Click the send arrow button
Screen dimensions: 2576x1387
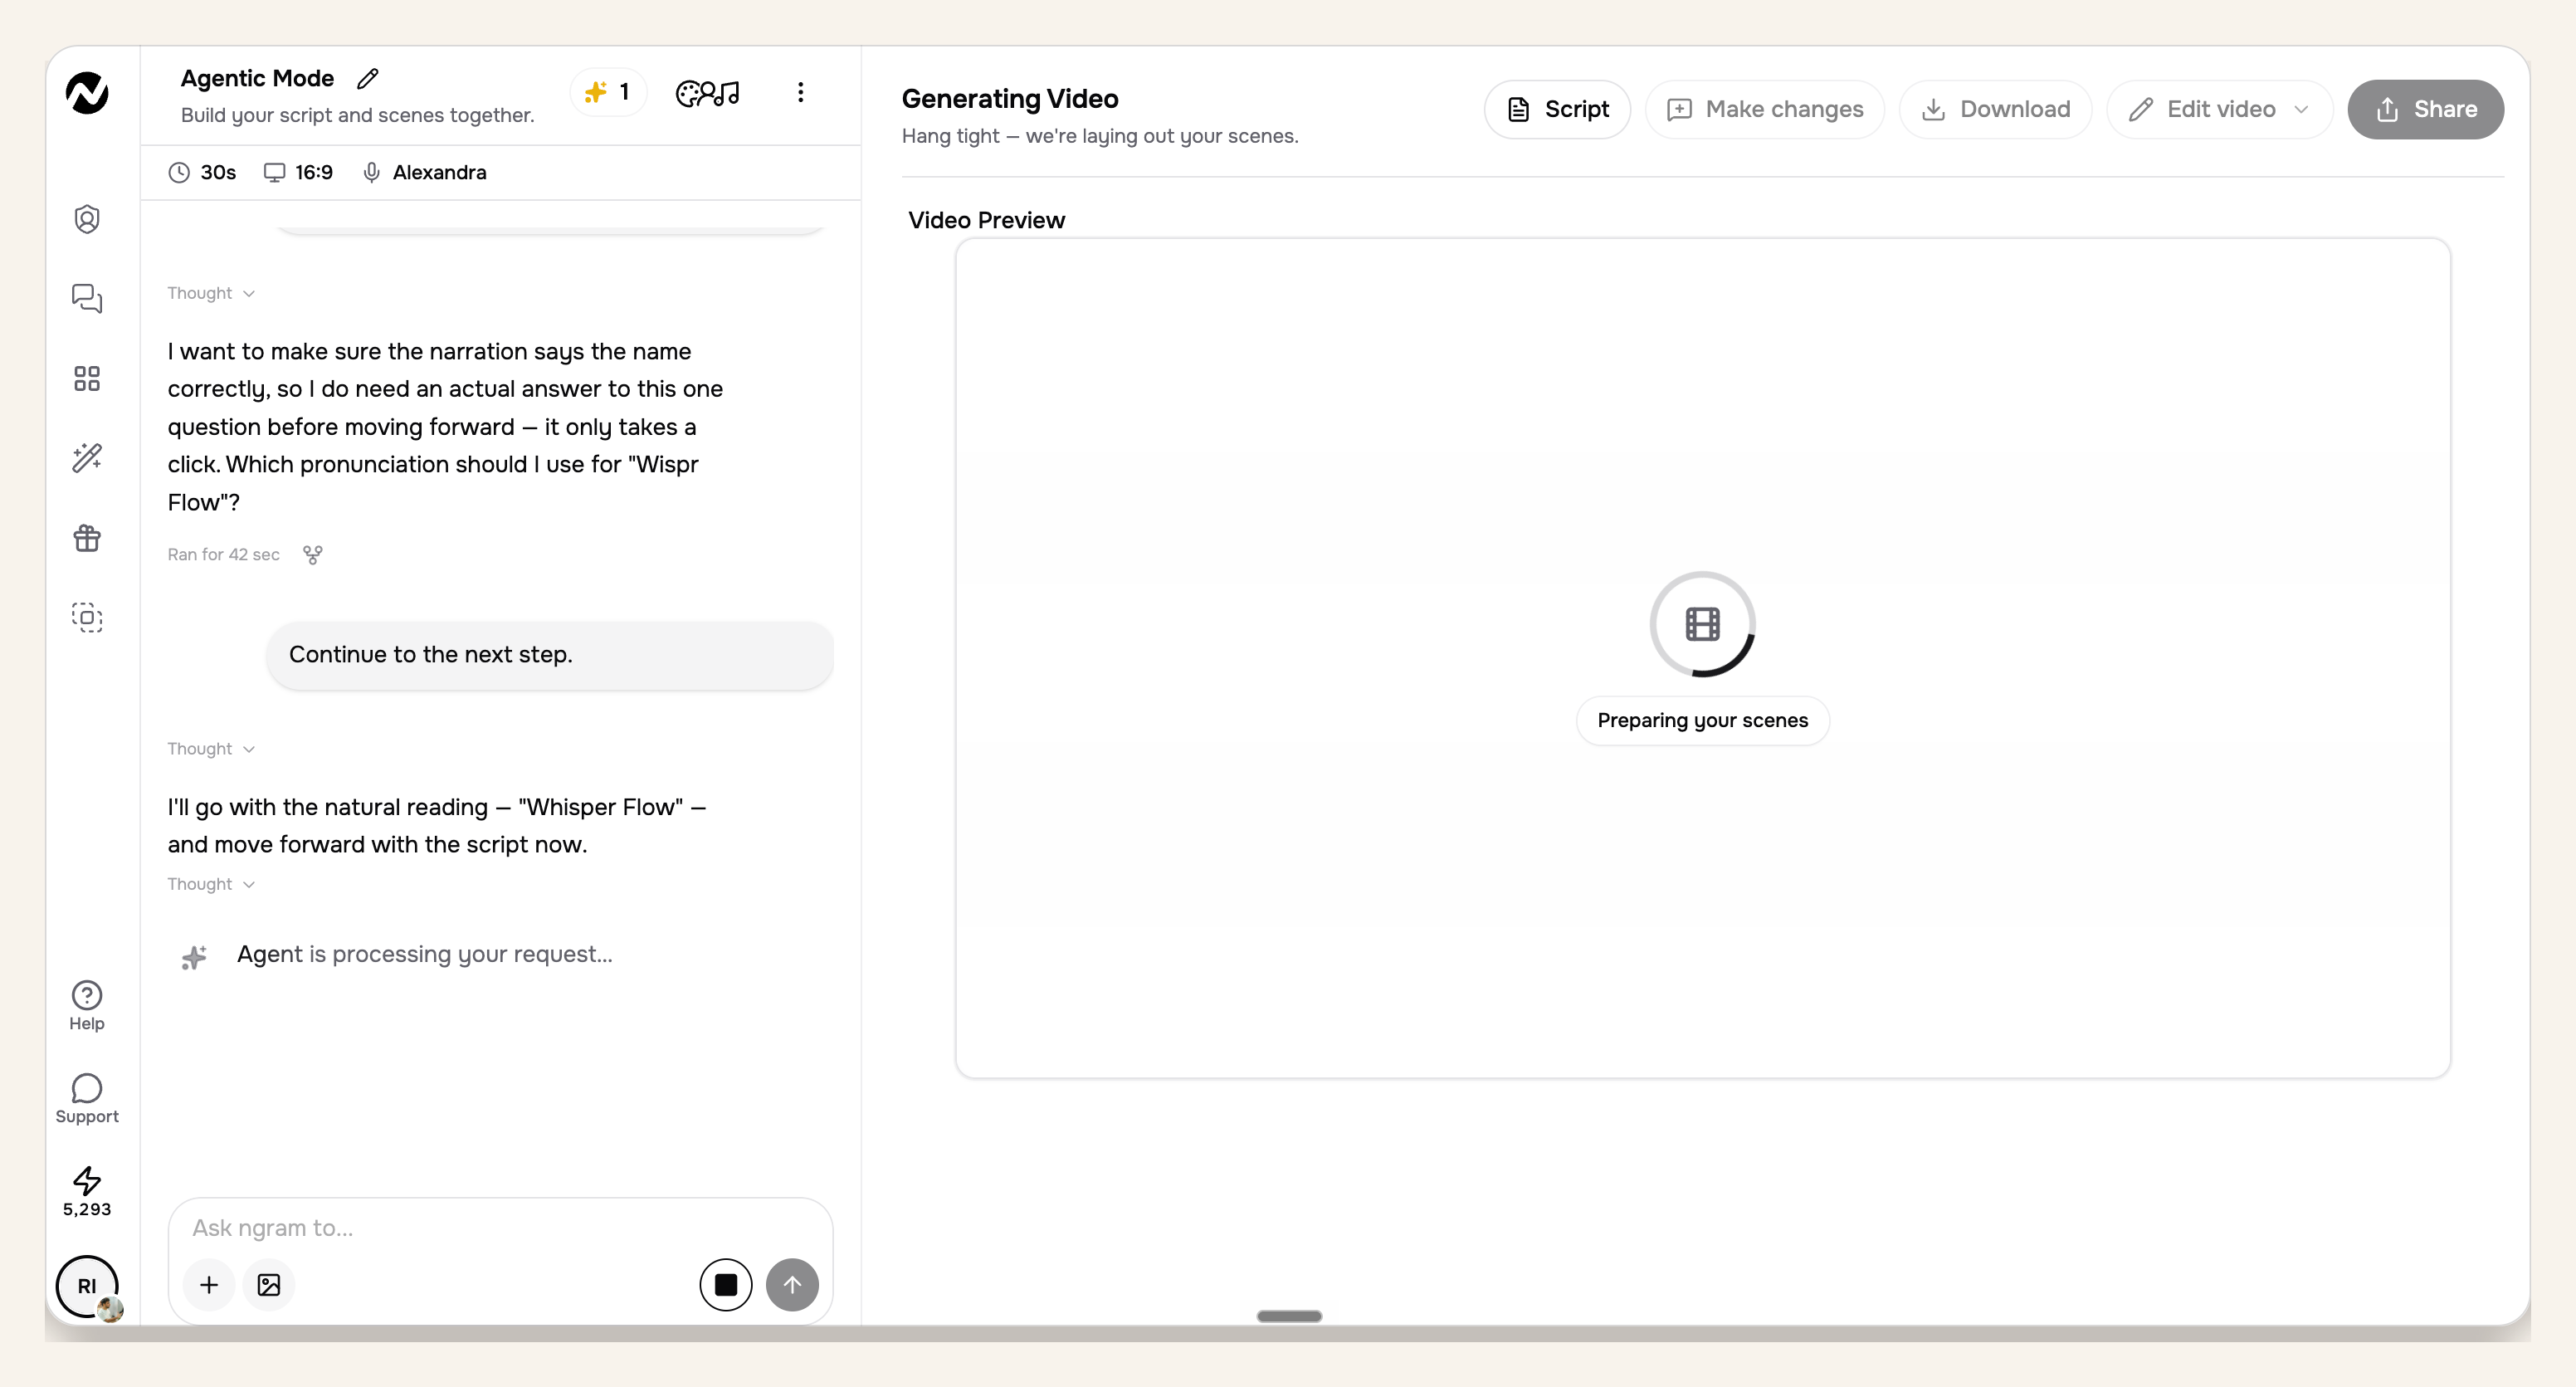792,1285
